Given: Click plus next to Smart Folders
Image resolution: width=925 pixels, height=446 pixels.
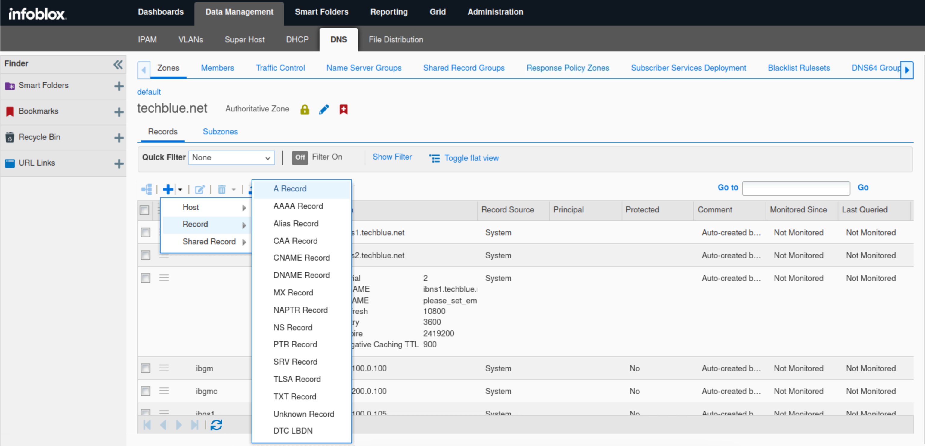Looking at the screenshot, I should pyautogui.click(x=119, y=86).
